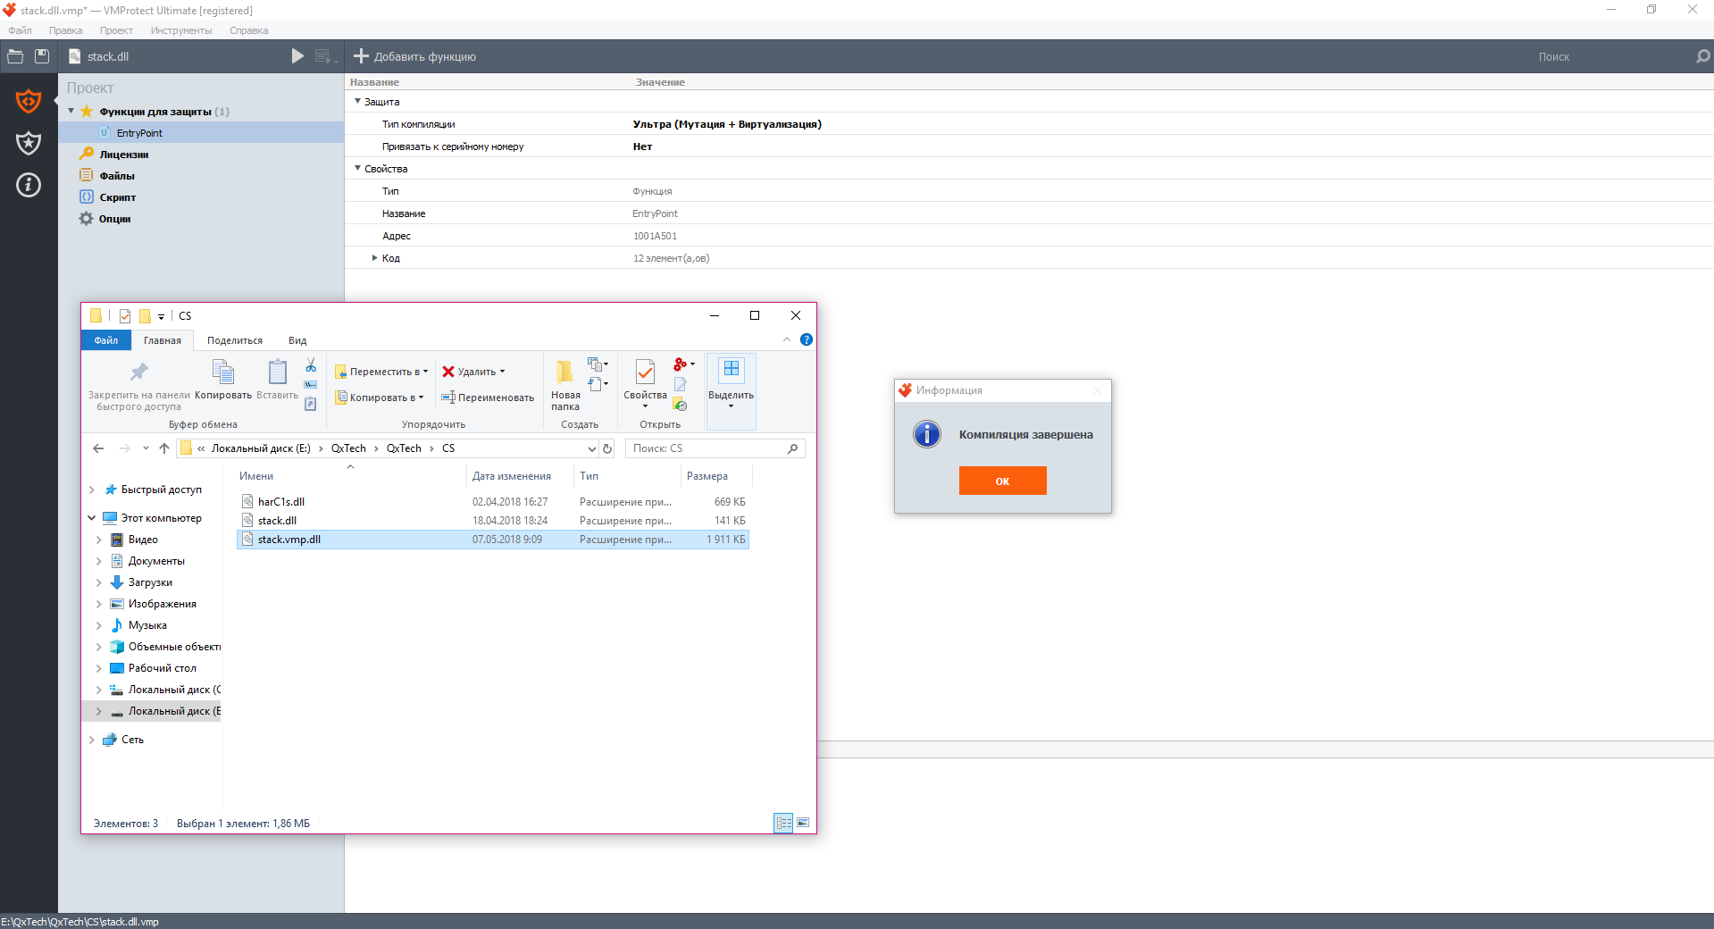
Task: Click History icon in Открыть group
Action: [x=681, y=405]
